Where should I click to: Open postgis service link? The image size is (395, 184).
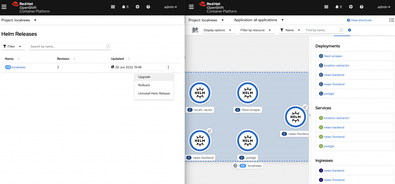pyautogui.click(x=329, y=146)
